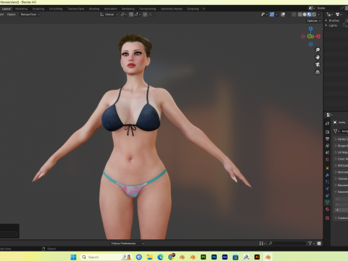This screenshot has width=348, height=261.
Task: Switch to rendered viewport shading
Action: (314, 14)
